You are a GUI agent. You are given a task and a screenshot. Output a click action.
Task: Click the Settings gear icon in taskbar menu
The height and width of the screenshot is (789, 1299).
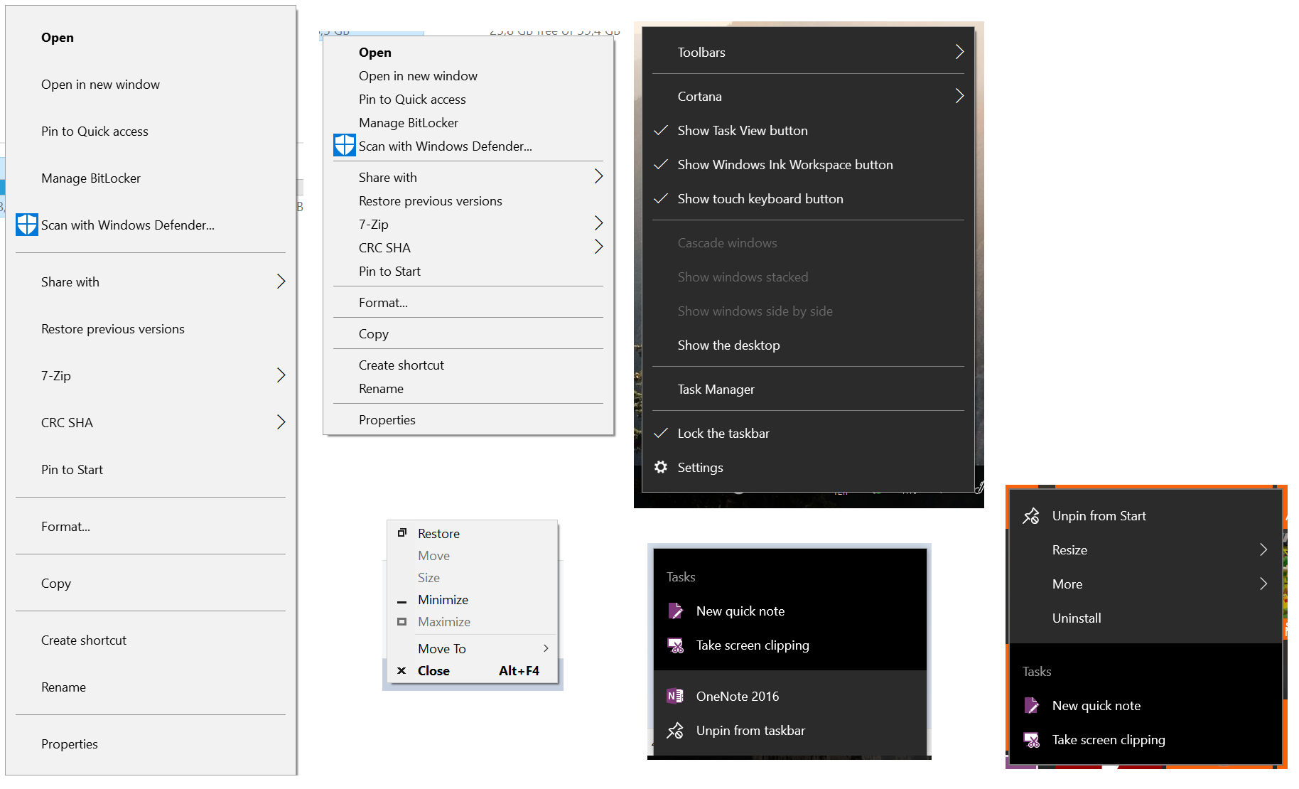coord(661,467)
